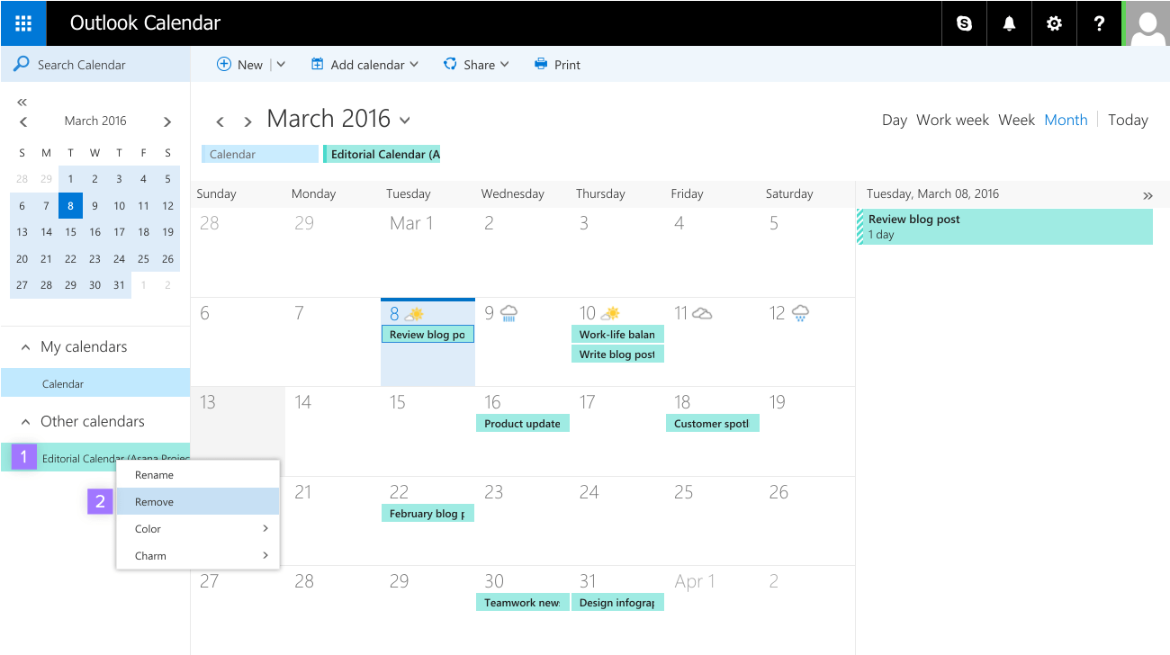1170x655 pixels.
Task: Open the March 2016 date picker dropdown
Action: tap(404, 120)
